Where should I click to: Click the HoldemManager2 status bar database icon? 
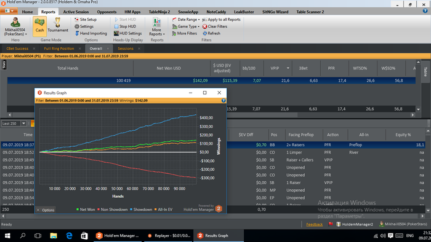tap(339, 224)
